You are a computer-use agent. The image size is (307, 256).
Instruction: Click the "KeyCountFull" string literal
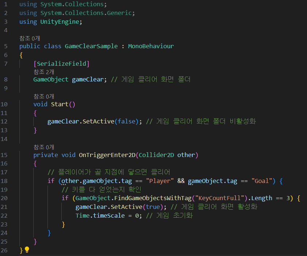tap(219, 198)
